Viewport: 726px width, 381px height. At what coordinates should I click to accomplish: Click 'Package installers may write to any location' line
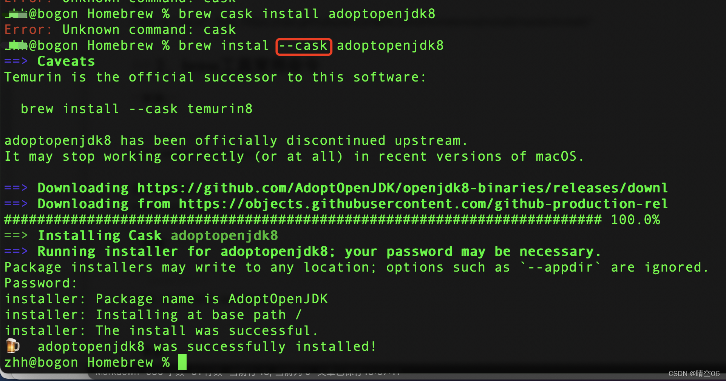point(356,267)
